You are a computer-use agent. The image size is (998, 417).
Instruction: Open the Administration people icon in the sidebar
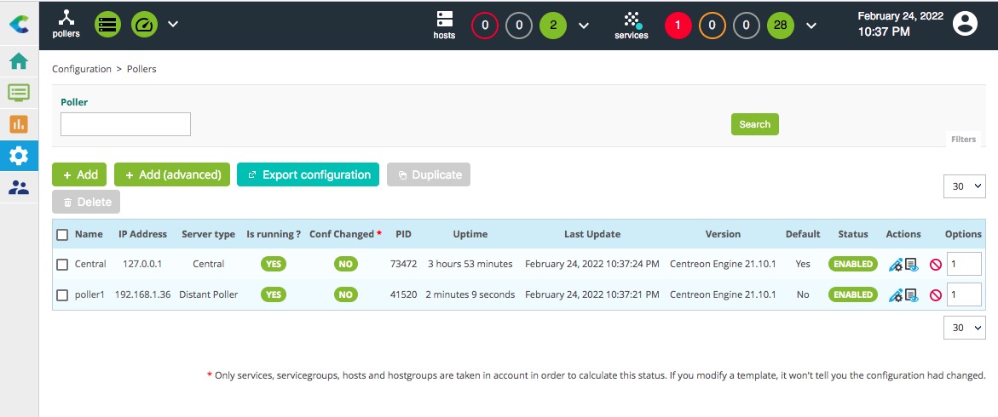[x=18, y=187]
